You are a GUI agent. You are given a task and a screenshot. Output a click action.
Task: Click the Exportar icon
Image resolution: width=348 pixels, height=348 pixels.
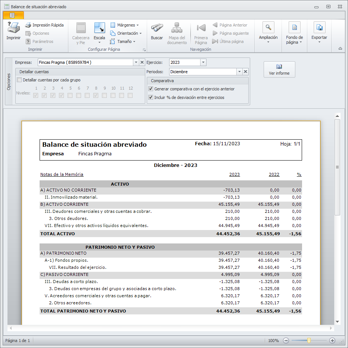(319, 28)
